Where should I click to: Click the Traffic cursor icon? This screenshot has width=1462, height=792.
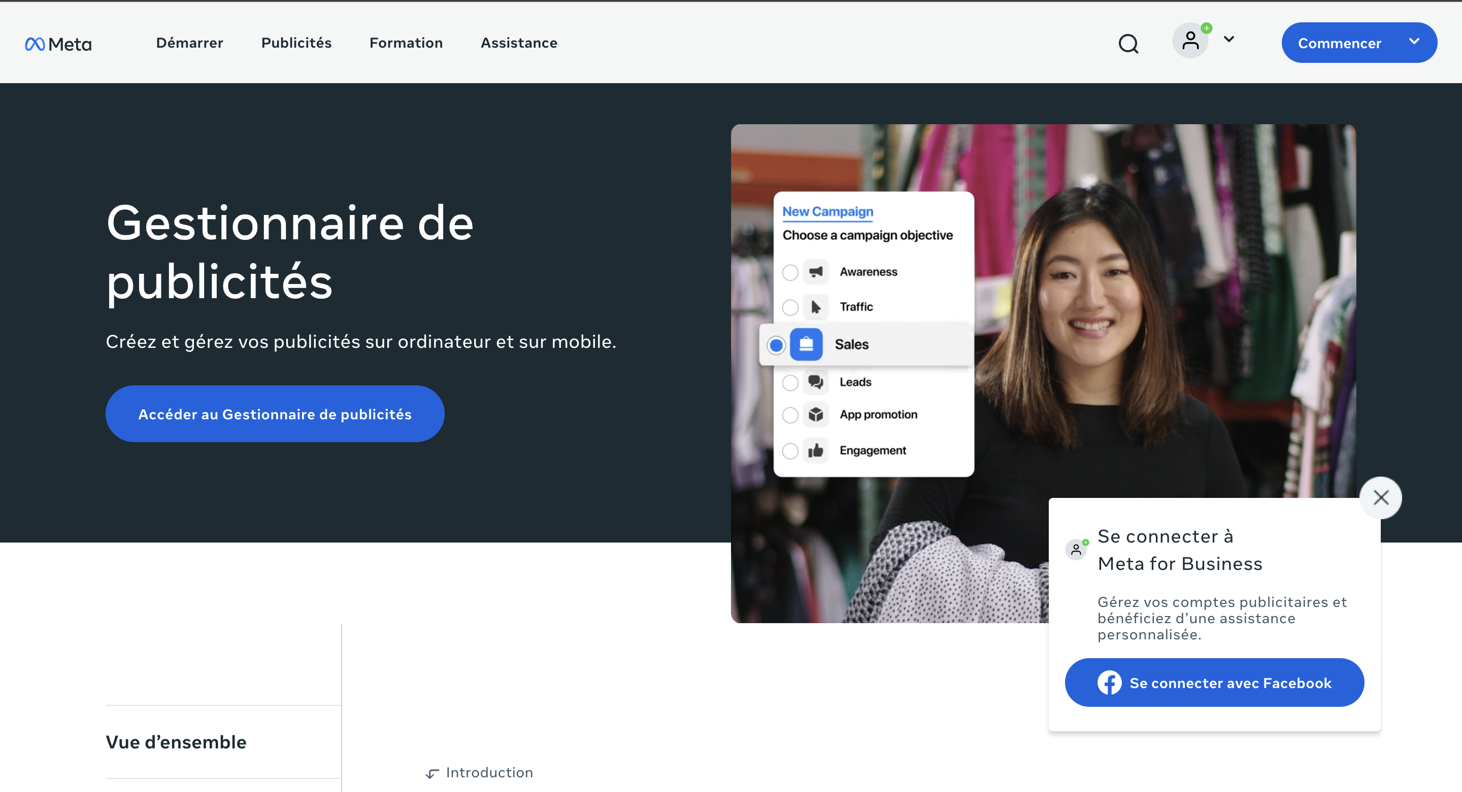(x=816, y=307)
